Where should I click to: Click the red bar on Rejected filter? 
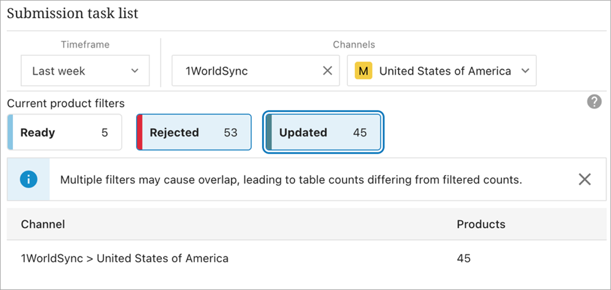[x=140, y=132]
